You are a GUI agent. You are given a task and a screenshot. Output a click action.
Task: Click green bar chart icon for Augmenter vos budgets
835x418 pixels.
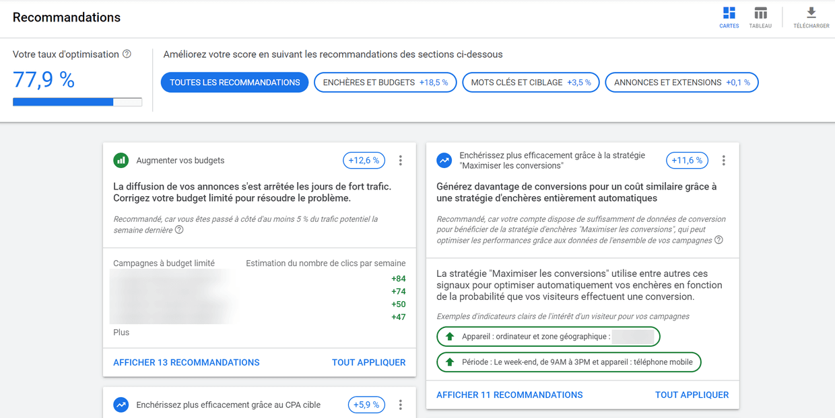coord(121,160)
